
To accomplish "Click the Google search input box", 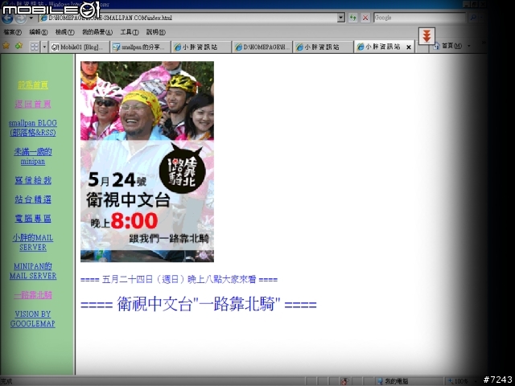I will tap(419, 18).
